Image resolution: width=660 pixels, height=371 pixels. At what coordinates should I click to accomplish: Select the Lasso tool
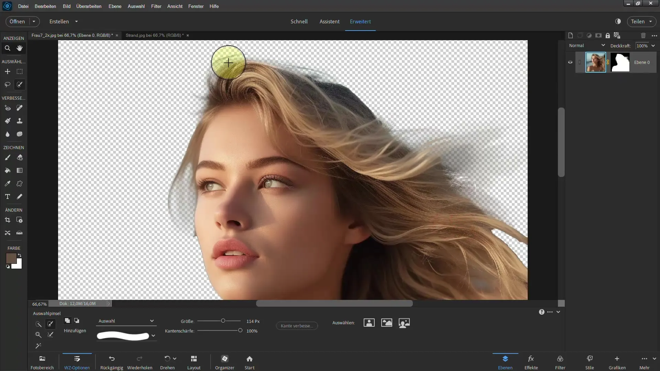tap(8, 85)
